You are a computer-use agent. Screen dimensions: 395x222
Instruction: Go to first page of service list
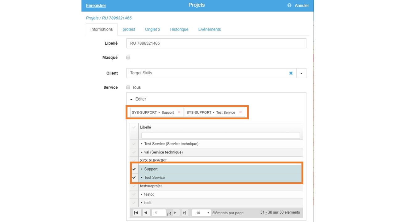tap(136, 213)
